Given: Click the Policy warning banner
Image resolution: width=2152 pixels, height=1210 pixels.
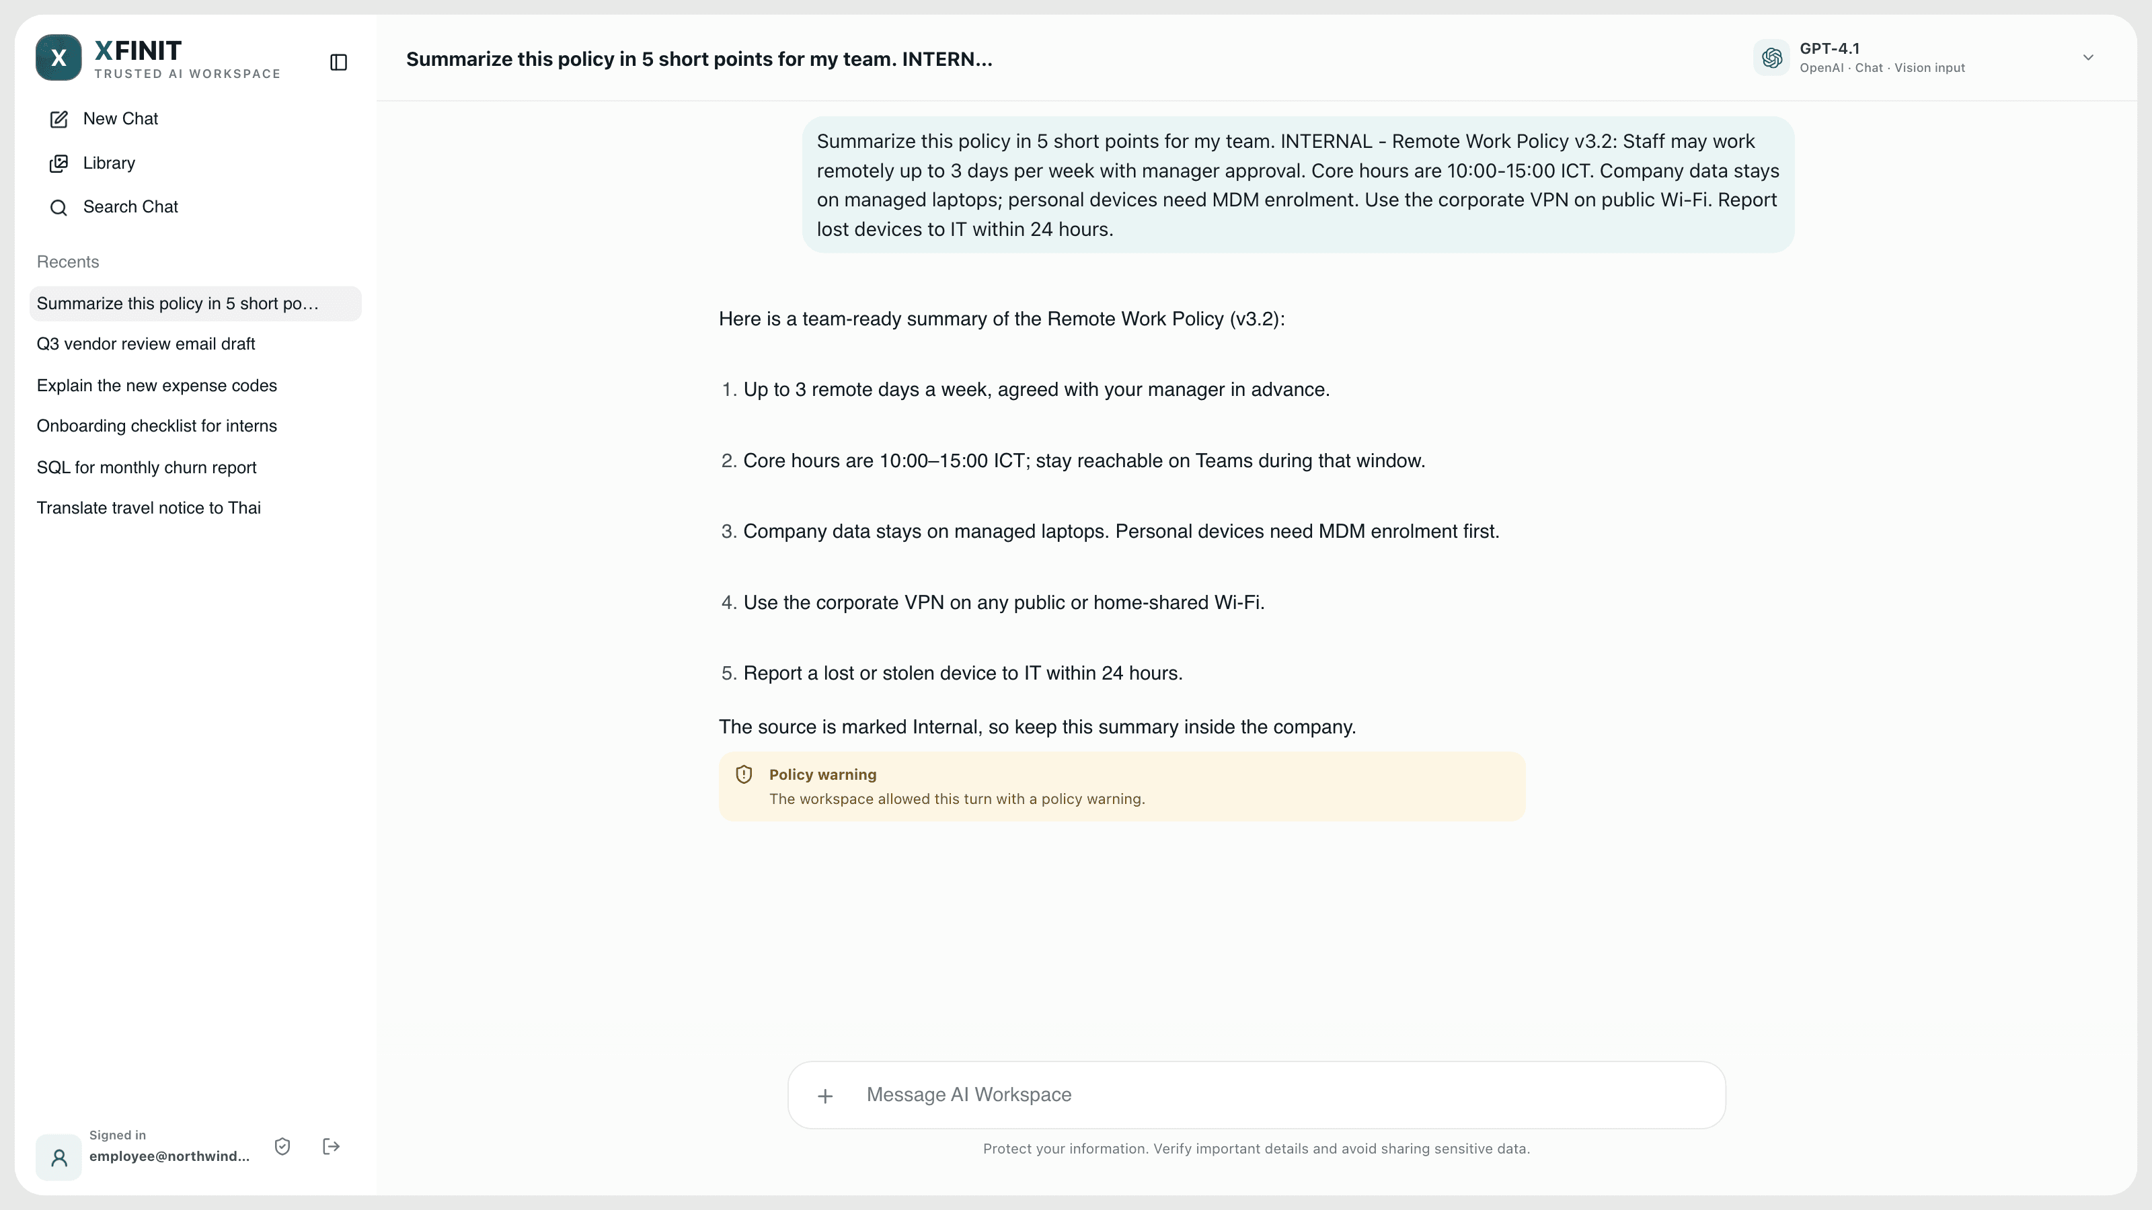Looking at the screenshot, I should (1122, 787).
